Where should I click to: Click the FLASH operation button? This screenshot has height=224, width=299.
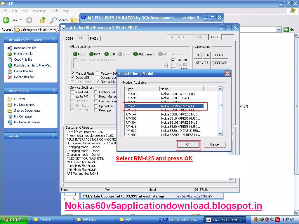point(220,55)
